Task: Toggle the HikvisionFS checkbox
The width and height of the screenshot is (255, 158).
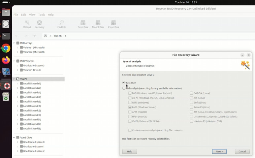Action: pyautogui.click(x=191, y=121)
